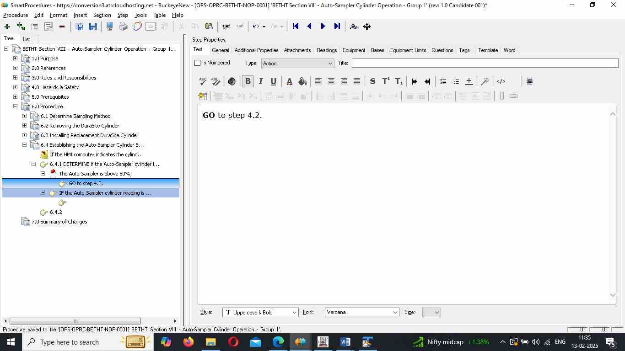
Task: Switch to the Additional Properties tab
Action: point(256,50)
